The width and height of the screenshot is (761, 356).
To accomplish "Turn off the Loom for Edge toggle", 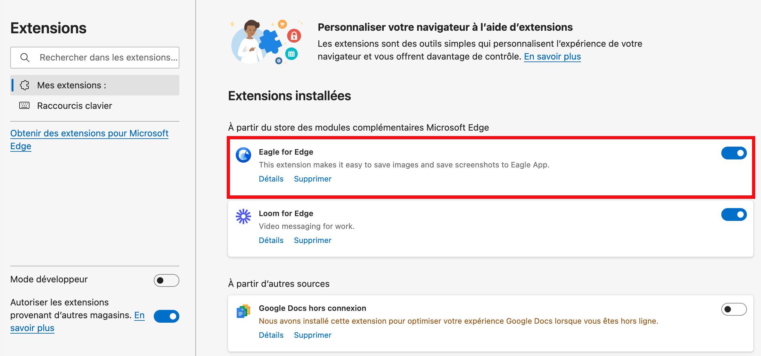I will tap(734, 214).
